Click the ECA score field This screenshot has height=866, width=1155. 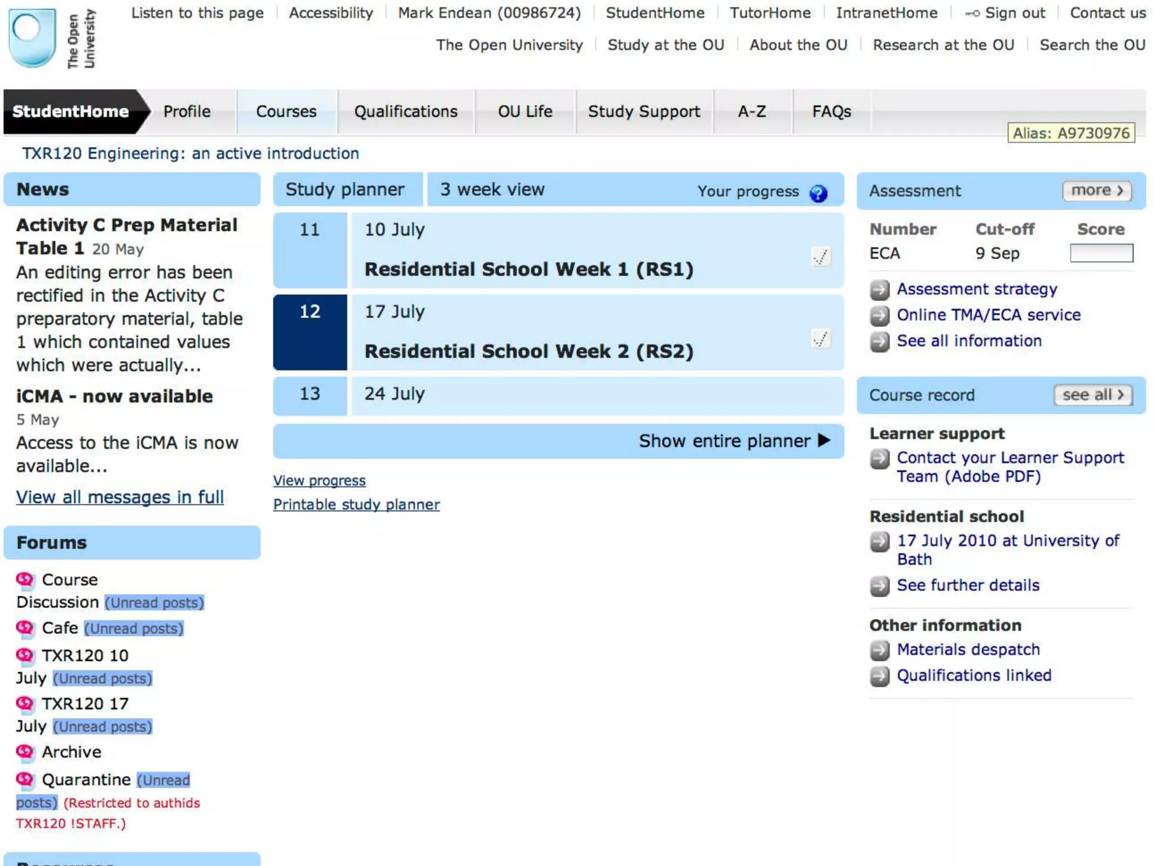pos(1101,253)
